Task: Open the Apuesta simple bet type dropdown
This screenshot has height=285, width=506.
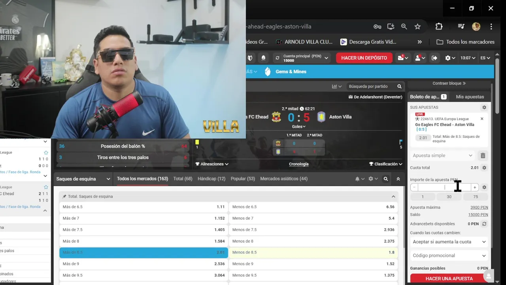Action: point(442,156)
